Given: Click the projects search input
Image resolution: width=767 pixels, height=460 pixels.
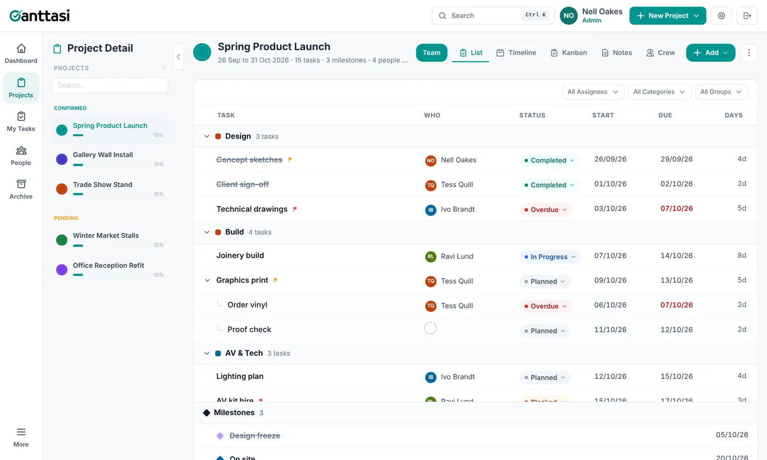Looking at the screenshot, I should pos(110,85).
